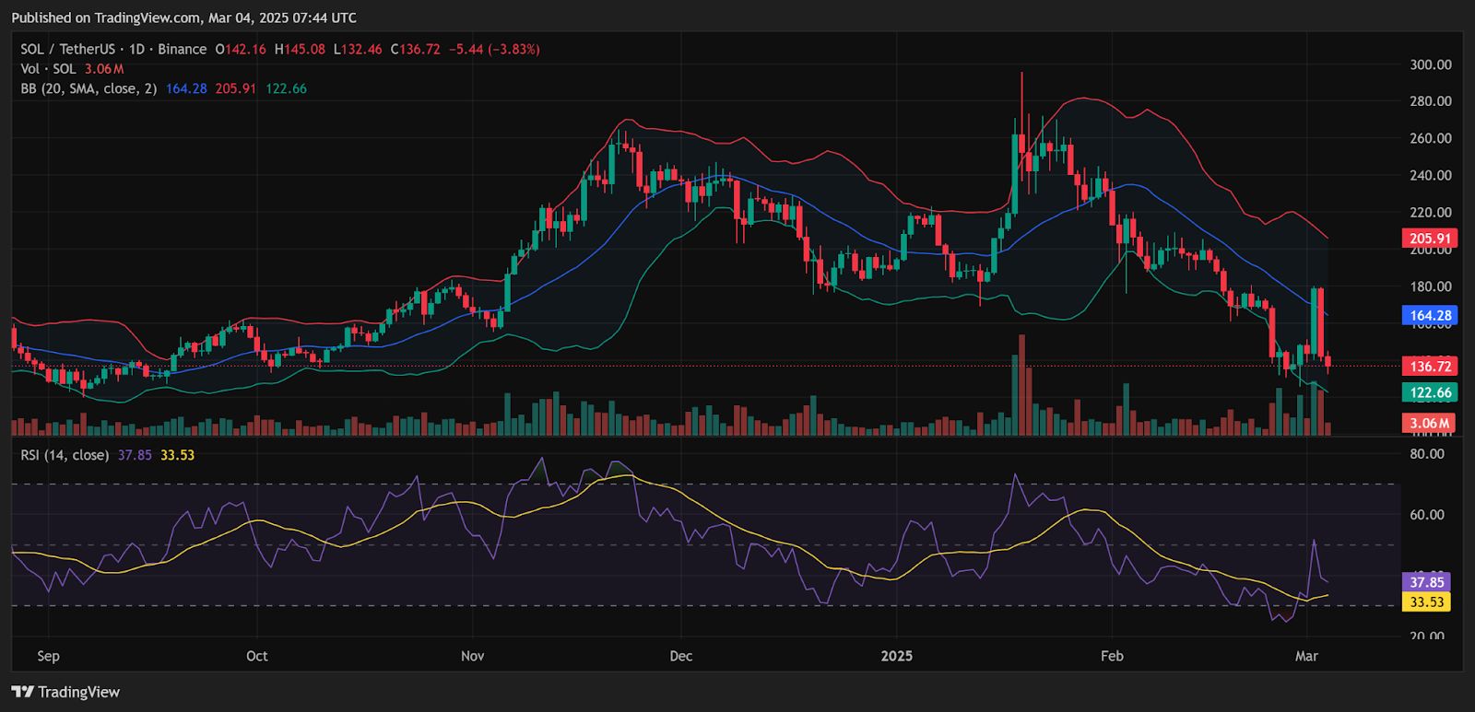The image size is (1475, 712).
Task: Click the TradingView logo at chart bottom
Action: coord(65,692)
